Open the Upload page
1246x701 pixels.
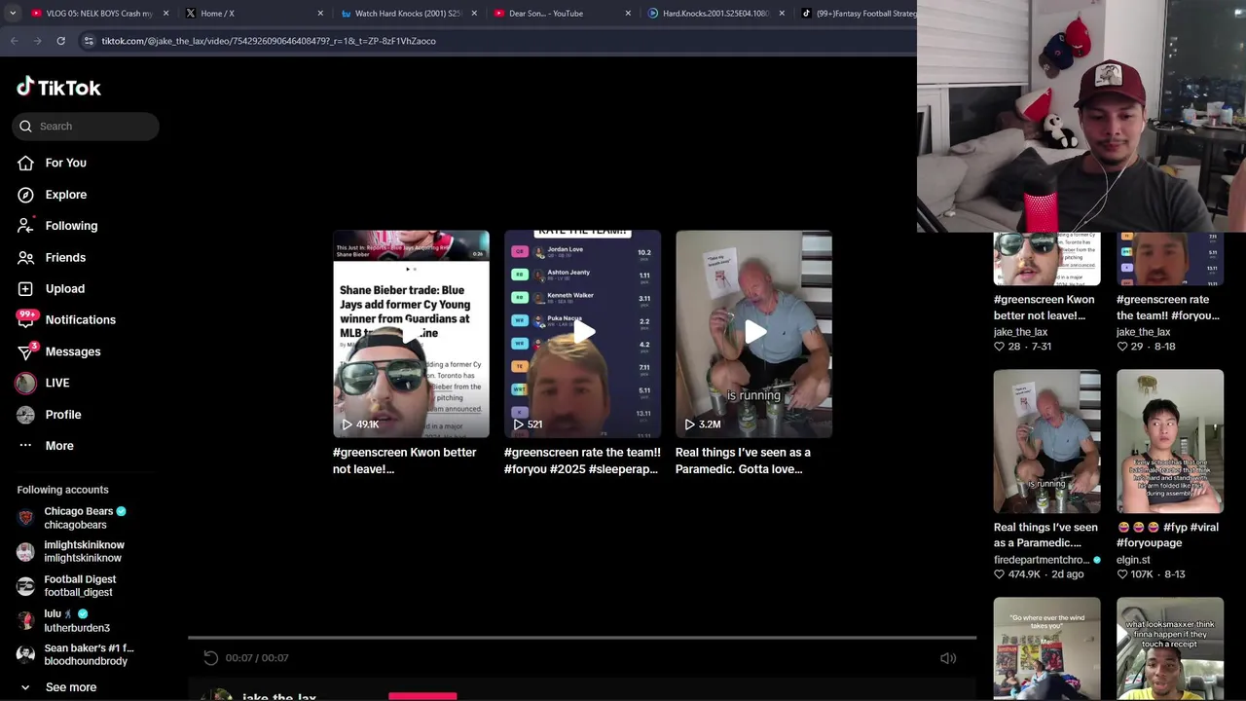point(64,288)
